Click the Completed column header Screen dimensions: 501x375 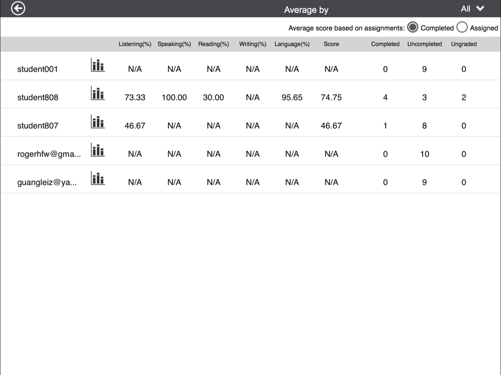coord(385,44)
